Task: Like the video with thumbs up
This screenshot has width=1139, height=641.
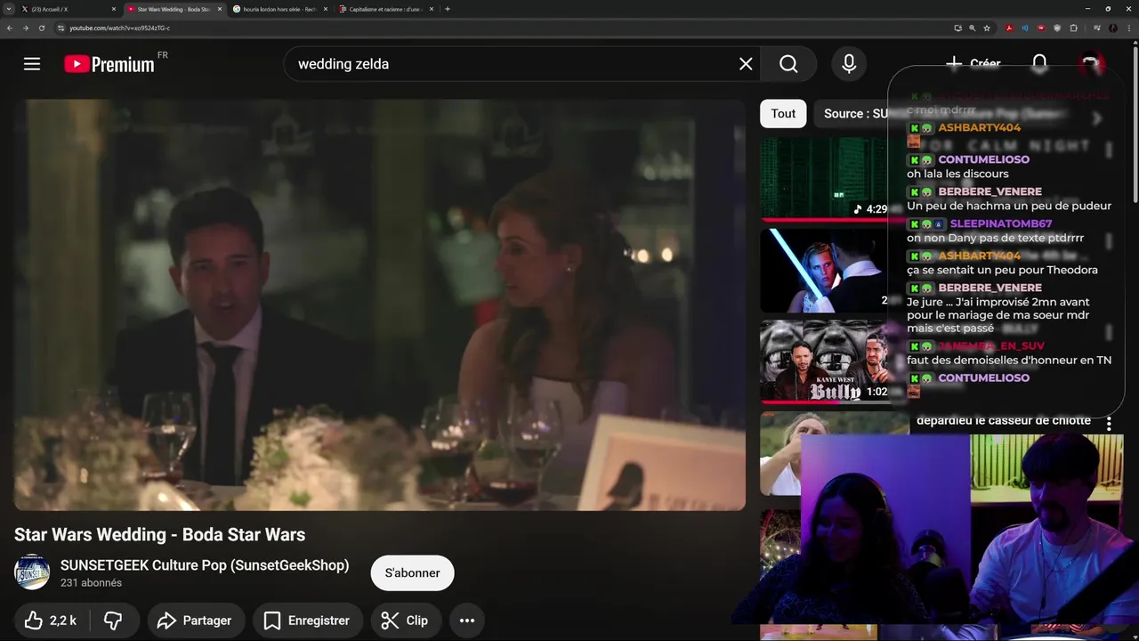Action: click(51, 621)
